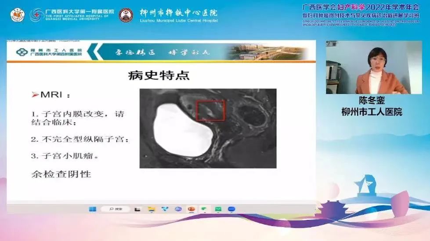Click the green mail-style taskbar icon
Screen dimensions: 430x241
pos(218,209)
